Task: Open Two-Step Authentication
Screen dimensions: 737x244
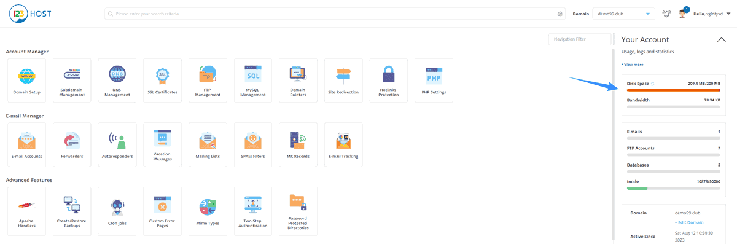Action: pyautogui.click(x=253, y=211)
